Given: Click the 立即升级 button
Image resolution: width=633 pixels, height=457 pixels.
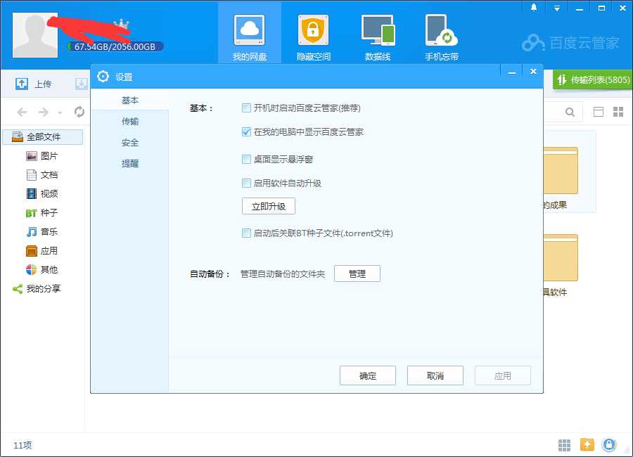Looking at the screenshot, I should [269, 206].
